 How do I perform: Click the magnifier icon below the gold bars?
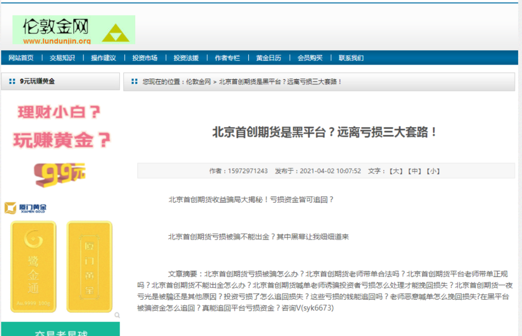[117, 315]
